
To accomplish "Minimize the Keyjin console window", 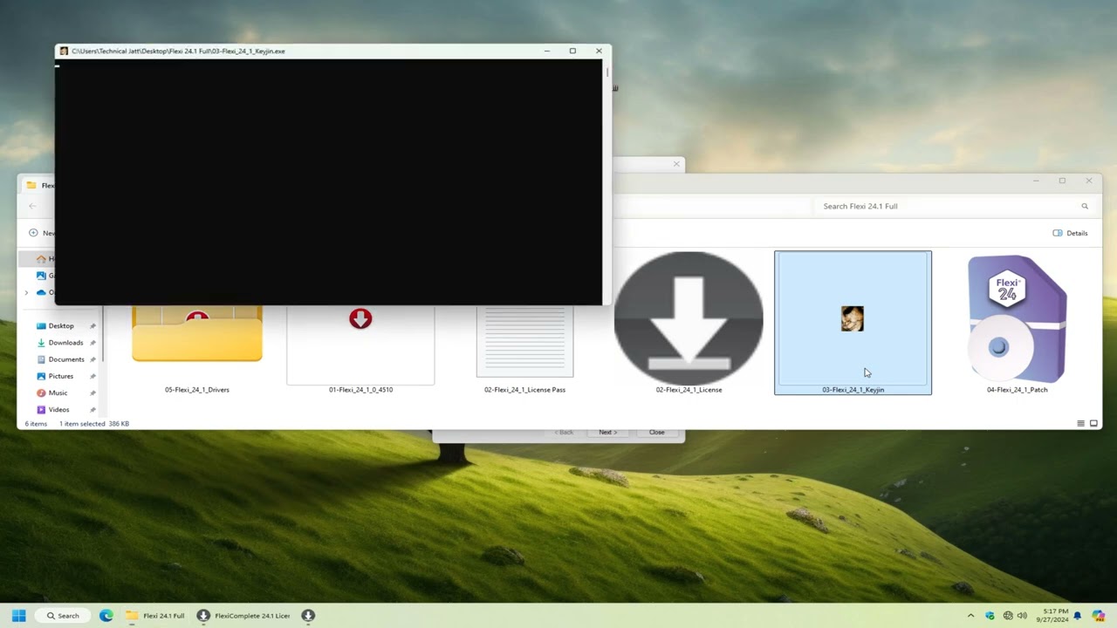I will pos(547,51).
